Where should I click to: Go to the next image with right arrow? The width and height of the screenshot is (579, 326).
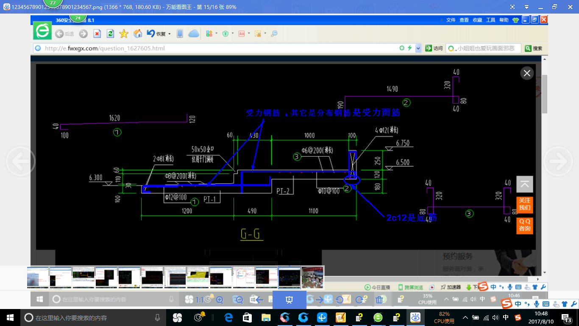(558, 161)
